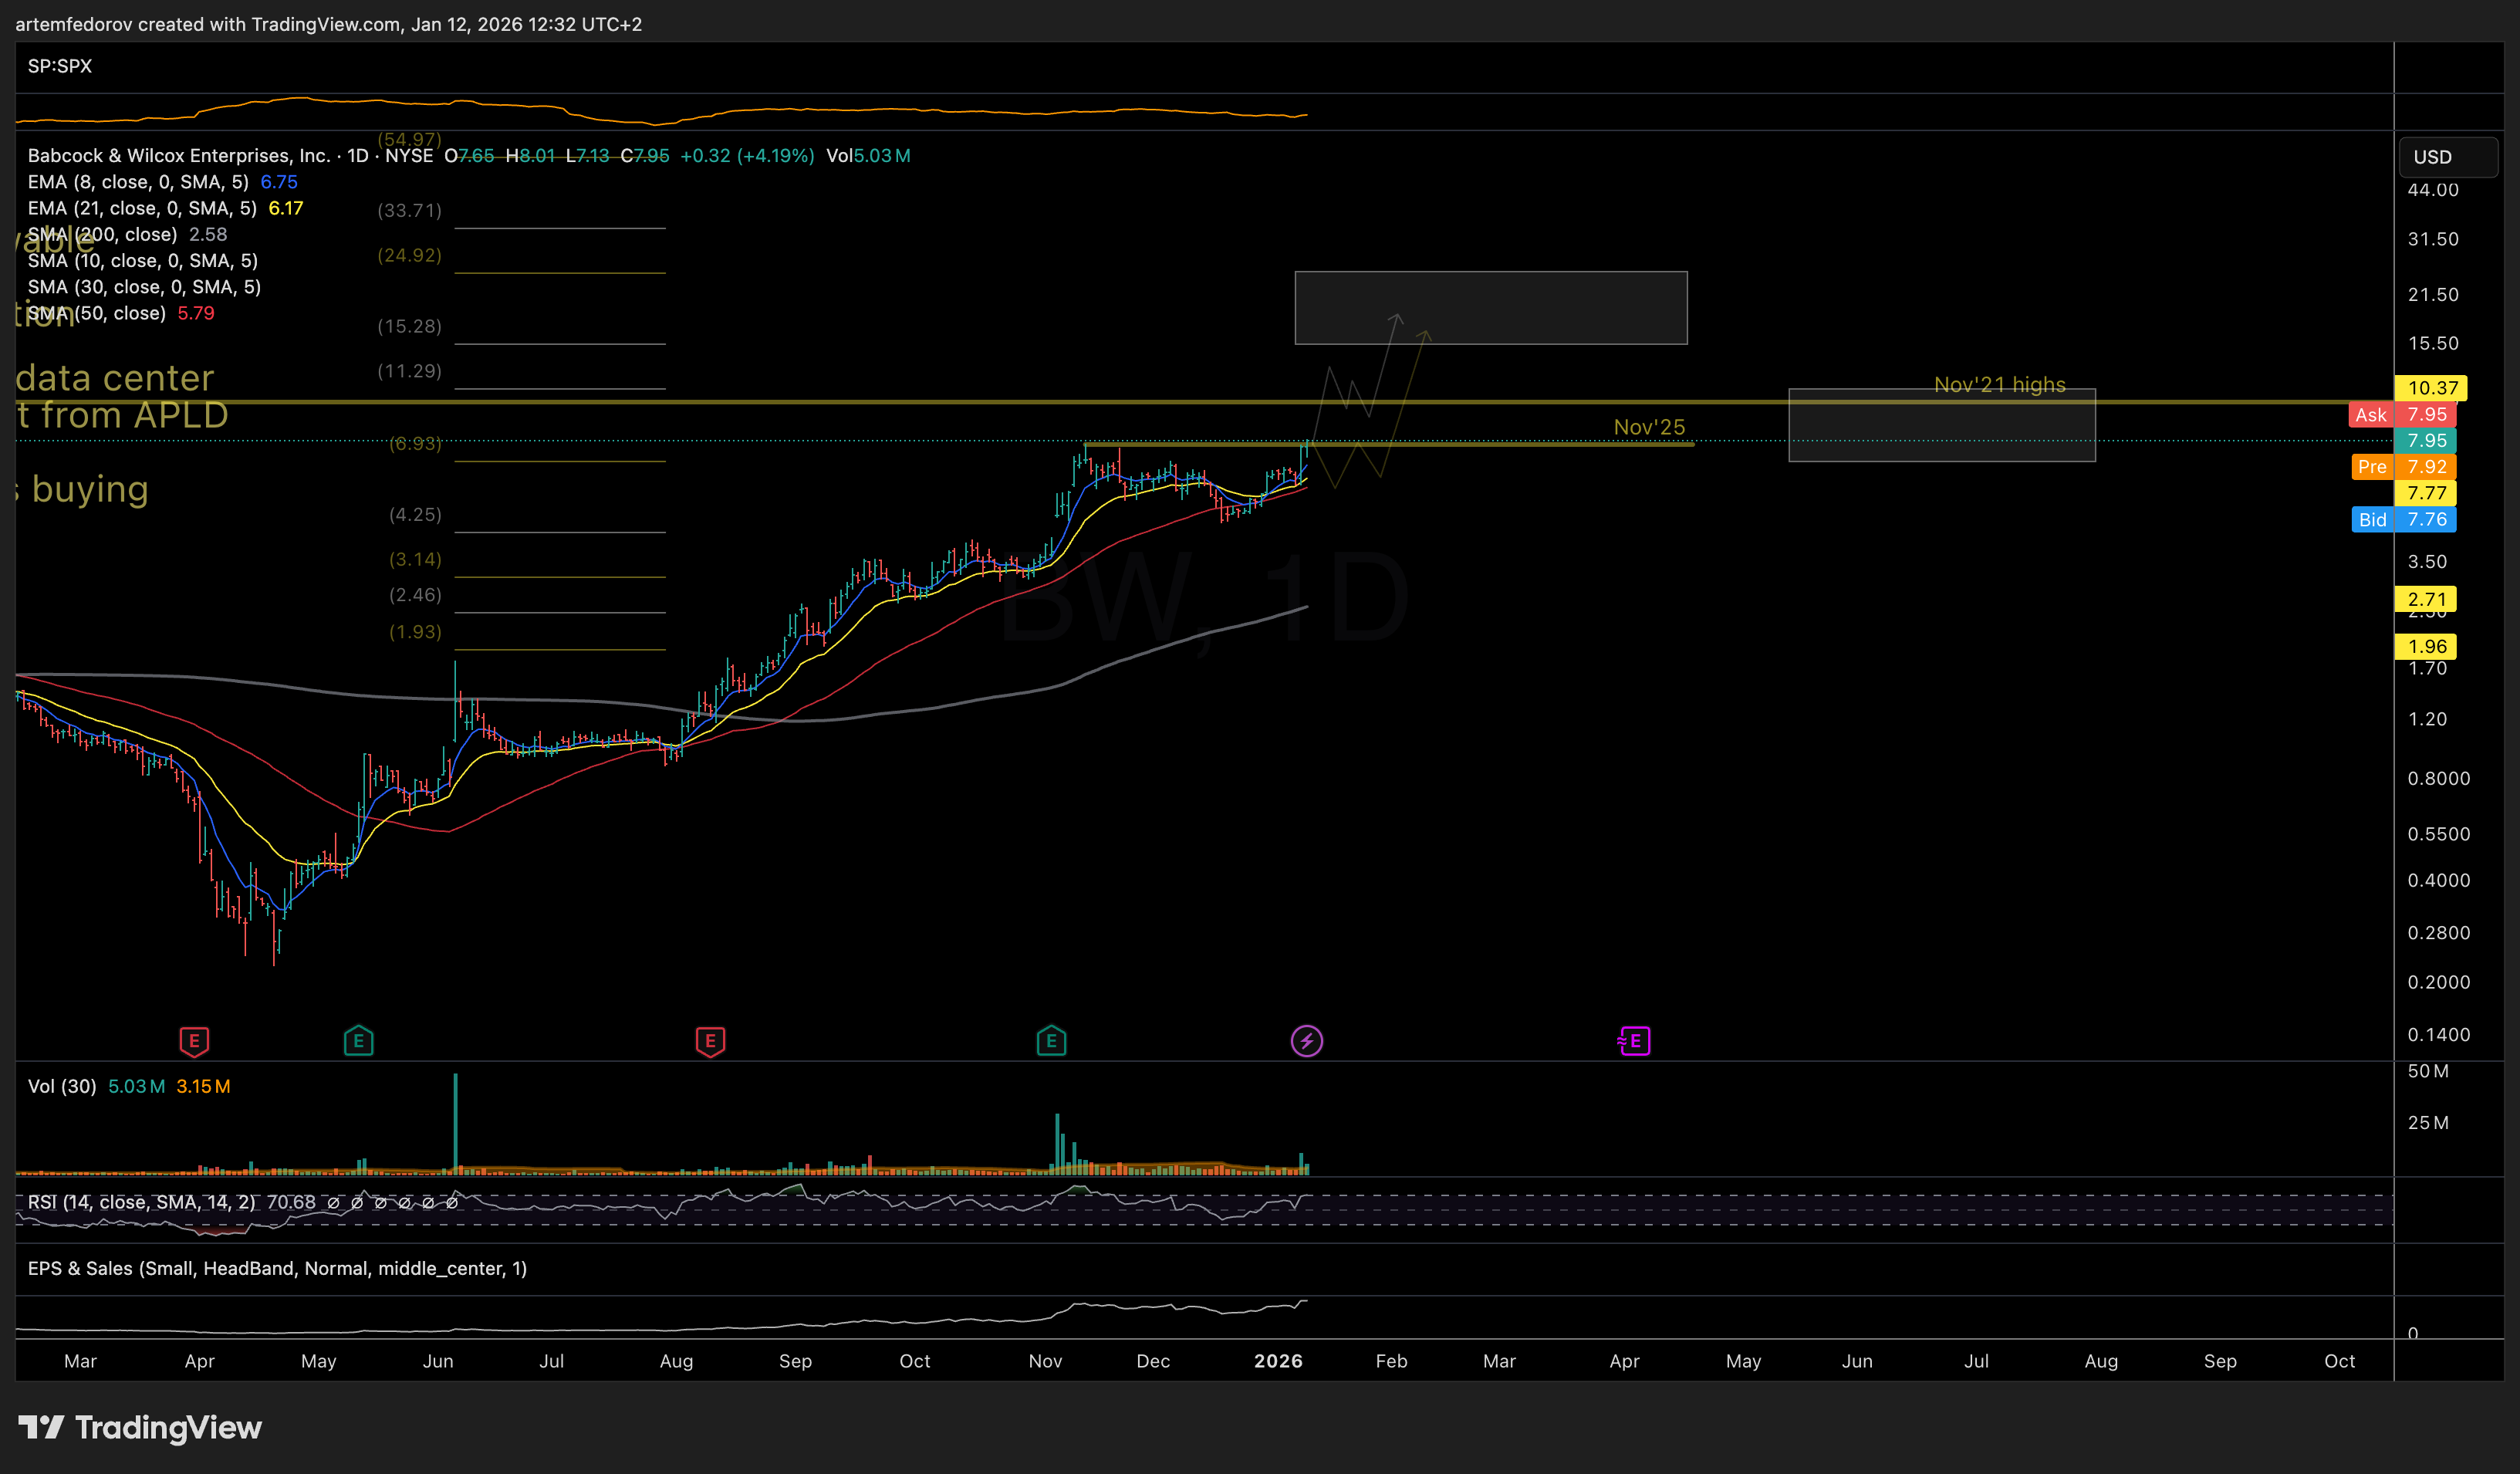Screen dimensions: 2520x1474
Task: Select the Nov'25 resistance line label
Action: pos(1649,427)
